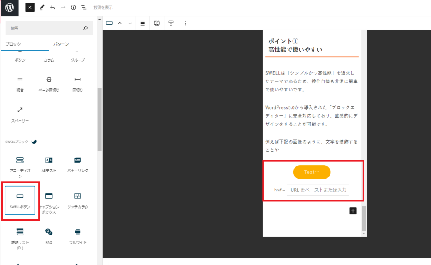View the post via 投稿を表示
Screen dimensions: 431x265
tap(103, 8)
